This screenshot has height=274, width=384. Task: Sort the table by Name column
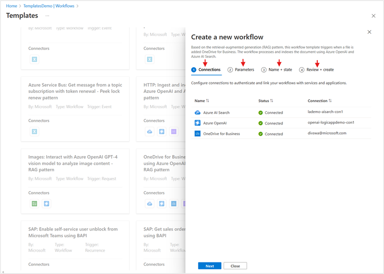point(202,101)
